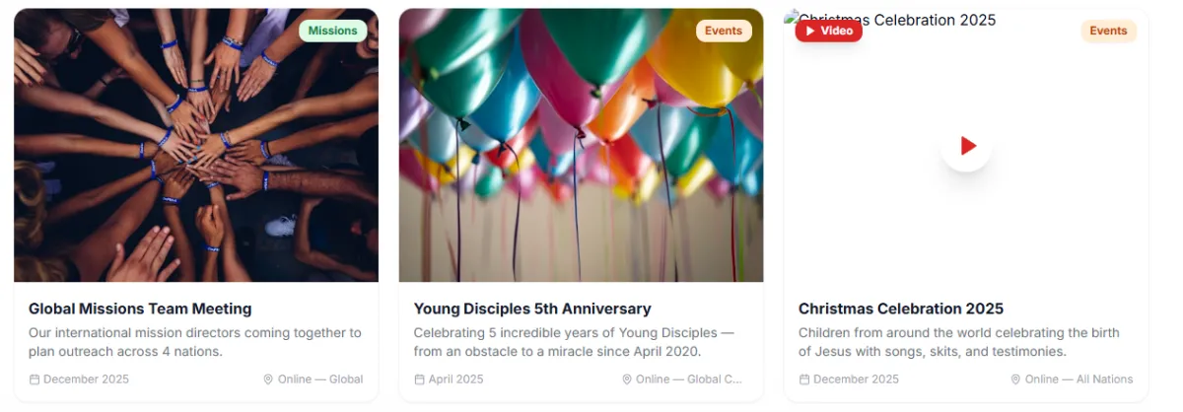Click location pin next to Online — All Nations

tap(1015, 379)
